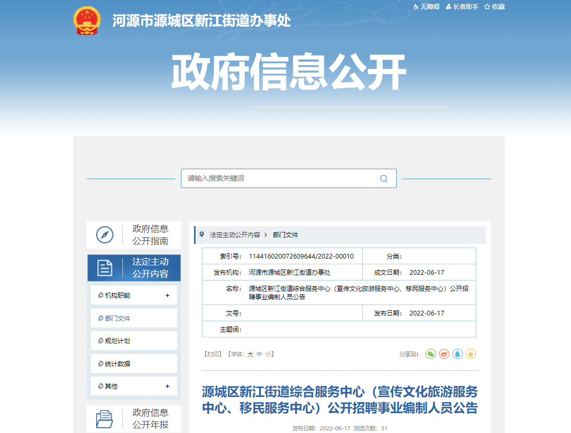Click the 长者助手 link
Screen dimensions: 571x433
[466, 7]
